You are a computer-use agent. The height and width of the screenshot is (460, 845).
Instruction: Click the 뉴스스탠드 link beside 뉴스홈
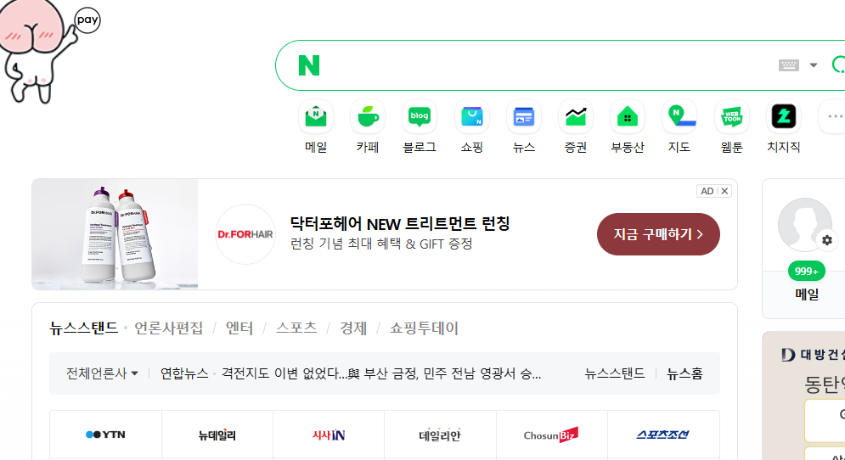click(x=615, y=373)
